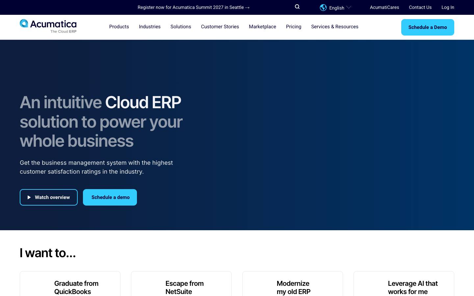The width and height of the screenshot is (474, 296).
Task: Open the Solutions menu
Action: [x=181, y=27]
